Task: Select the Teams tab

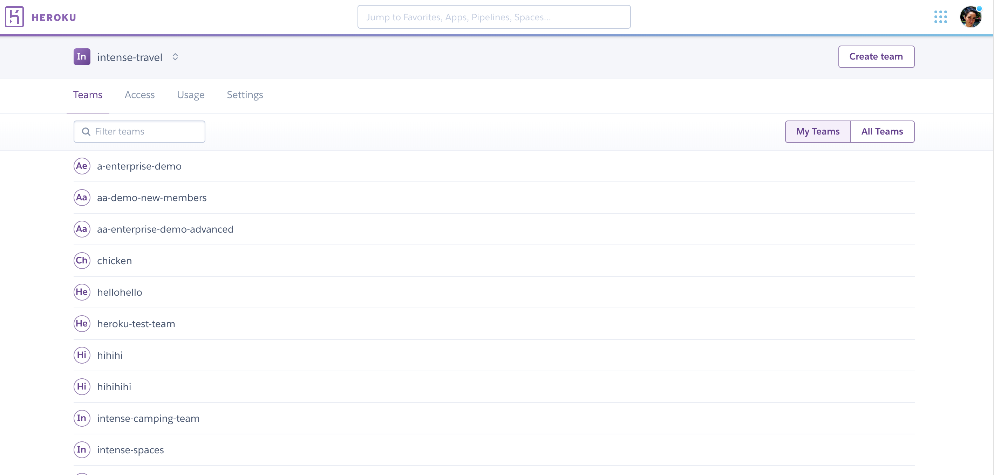Action: click(88, 94)
